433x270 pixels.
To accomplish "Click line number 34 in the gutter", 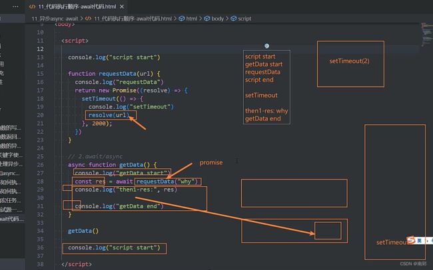I will pyautogui.click(x=41, y=231).
